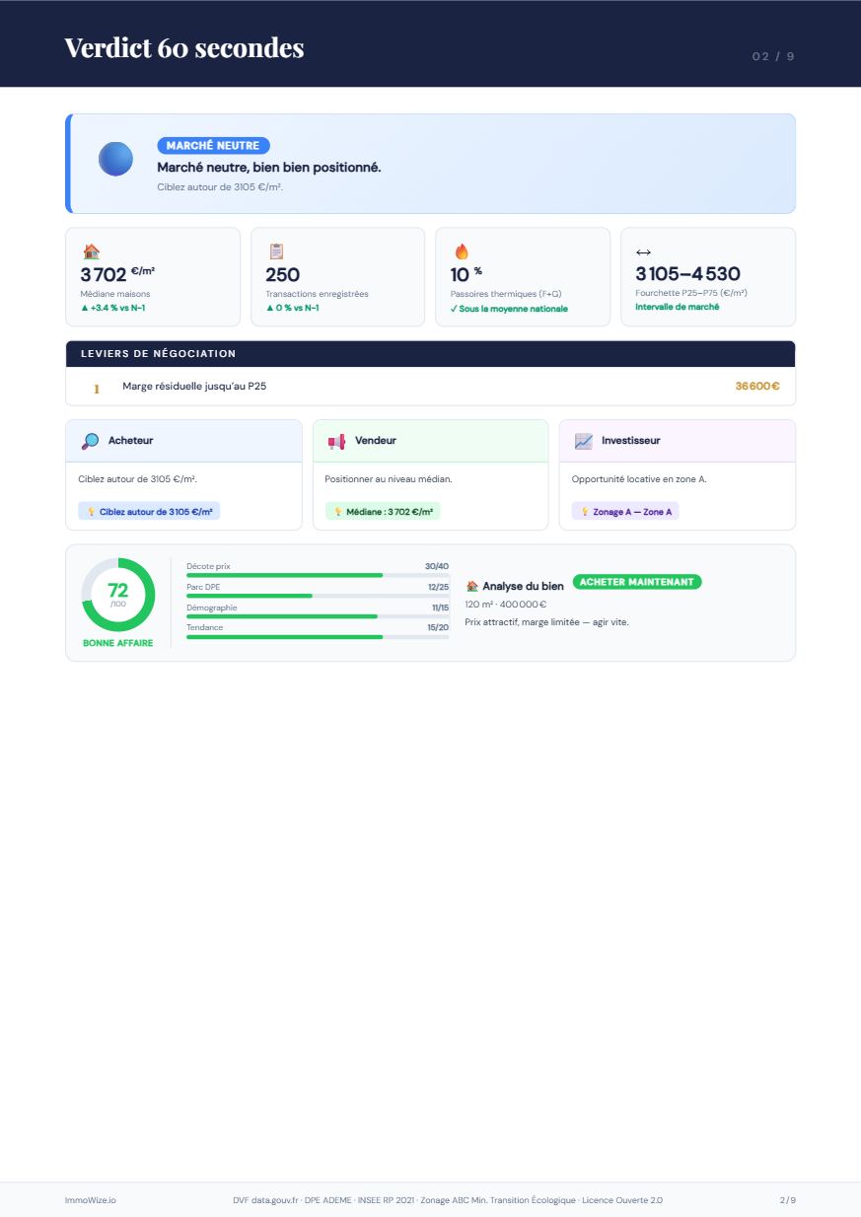Click the 0 % vs N-1 trend text
This screenshot has height=1217, width=861.
pos(292,308)
